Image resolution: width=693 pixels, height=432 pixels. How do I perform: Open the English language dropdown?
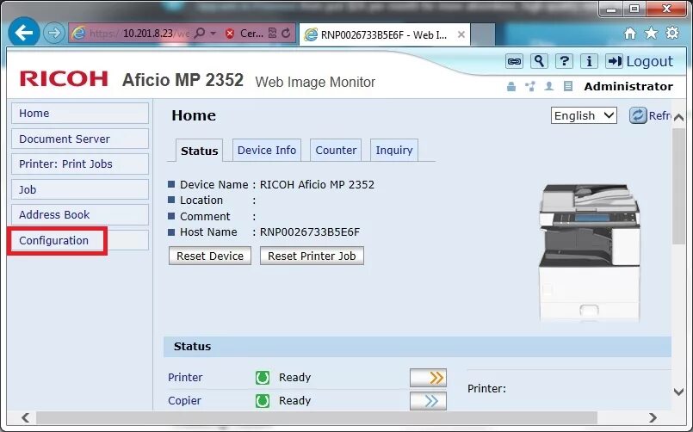pyautogui.click(x=584, y=115)
